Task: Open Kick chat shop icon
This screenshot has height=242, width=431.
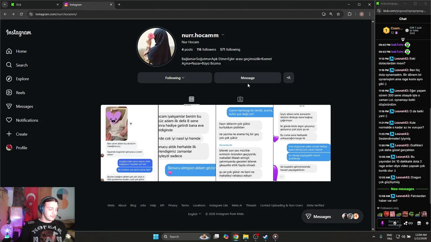Action: click(x=419, y=223)
